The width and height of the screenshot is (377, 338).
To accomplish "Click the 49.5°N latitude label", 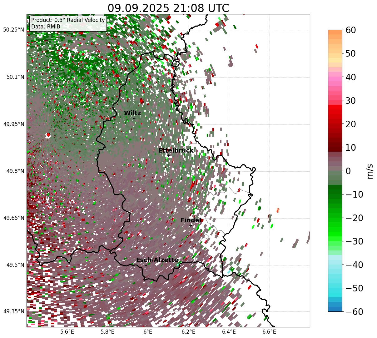I will pos(15,265).
